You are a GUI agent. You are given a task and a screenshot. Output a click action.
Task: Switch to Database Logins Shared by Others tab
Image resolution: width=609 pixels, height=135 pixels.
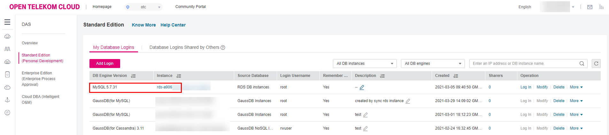point(184,47)
